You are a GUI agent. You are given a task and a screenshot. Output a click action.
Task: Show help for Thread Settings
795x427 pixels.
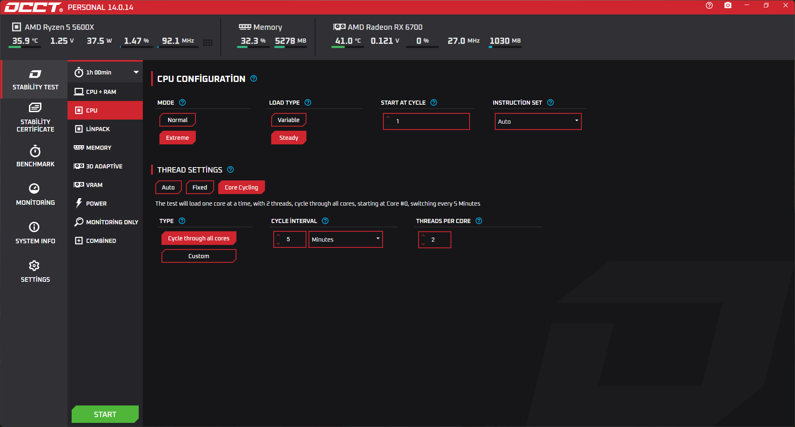tap(231, 170)
